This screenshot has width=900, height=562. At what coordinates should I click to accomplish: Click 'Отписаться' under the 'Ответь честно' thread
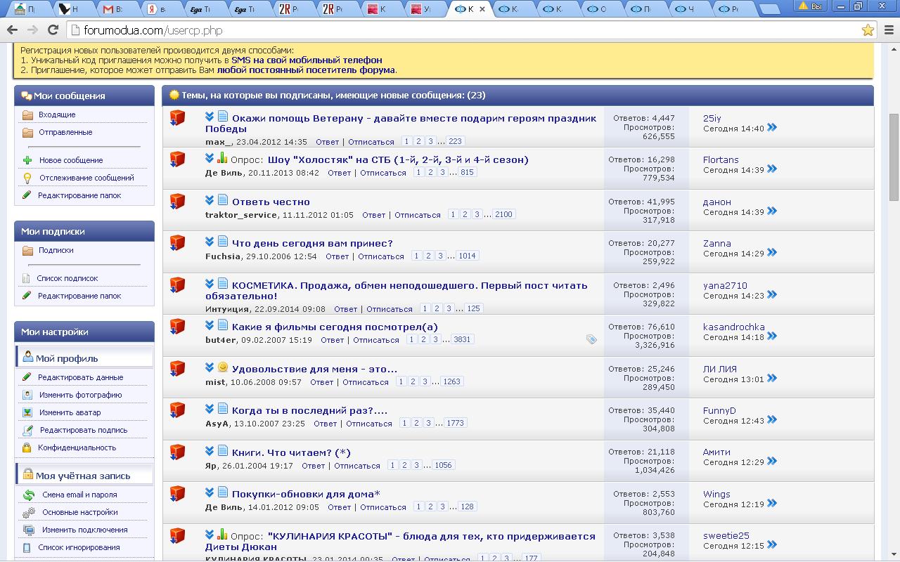[x=417, y=215]
